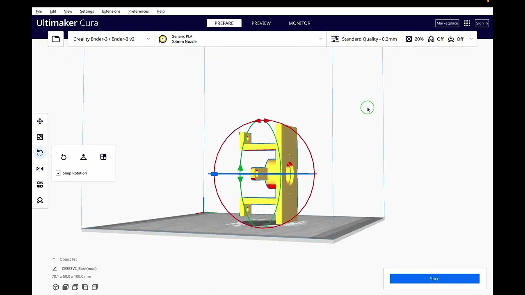Open the File menu
This screenshot has width=525, height=295.
(x=39, y=11)
